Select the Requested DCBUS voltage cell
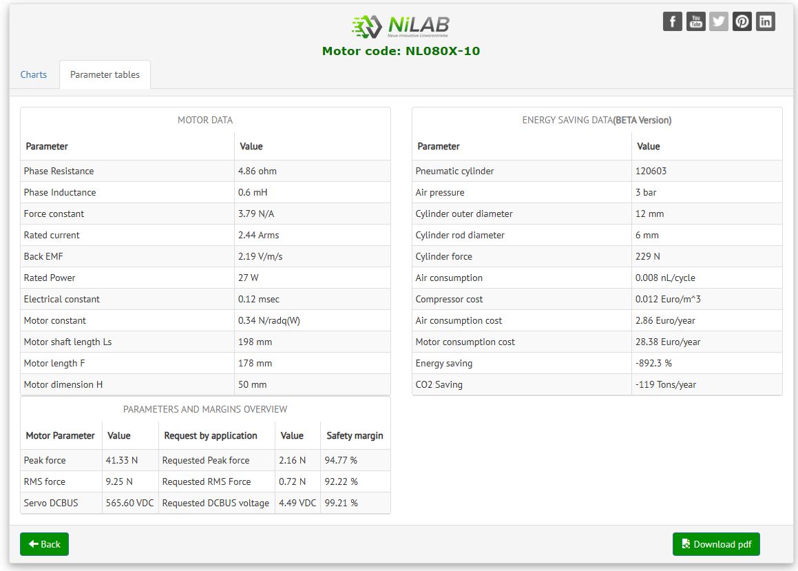This screenshot has width=798, height=571. [216, 503]
